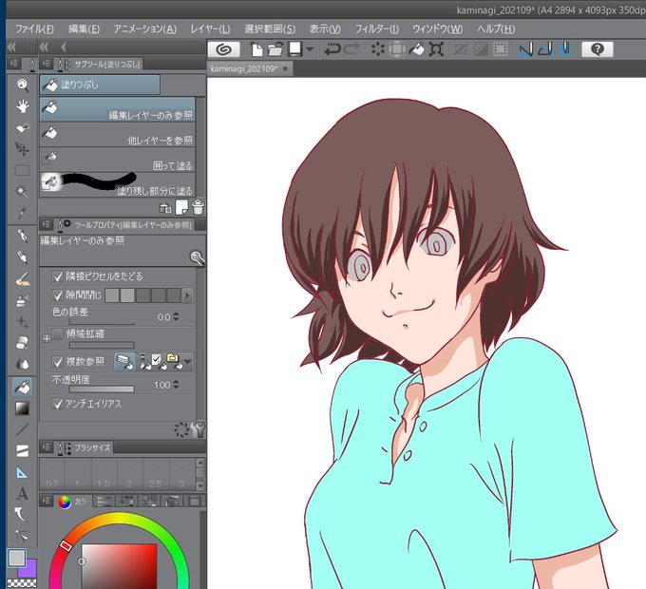This screenshot has height=589, width=646.
Task: Collapse the tool palette double-arrow
Action: 11,47
